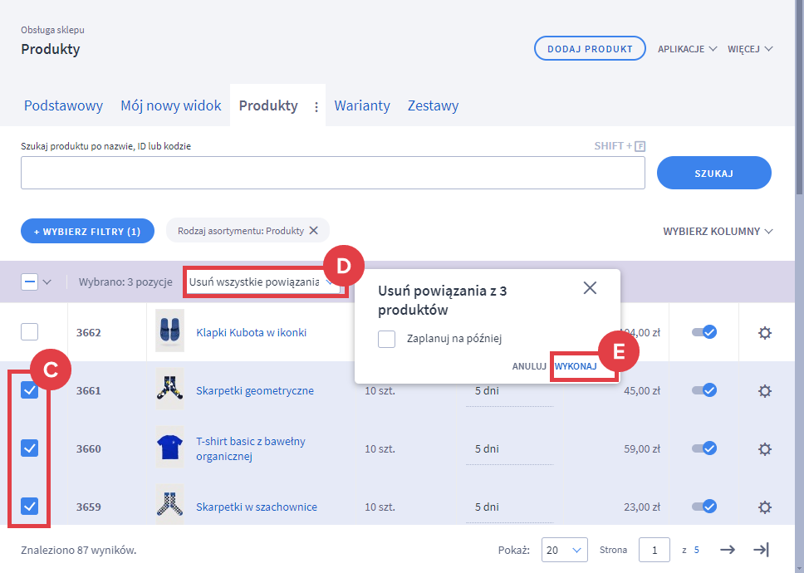Switch to the Zestawy tab
804x573 pixels.
tap(433, 105)
